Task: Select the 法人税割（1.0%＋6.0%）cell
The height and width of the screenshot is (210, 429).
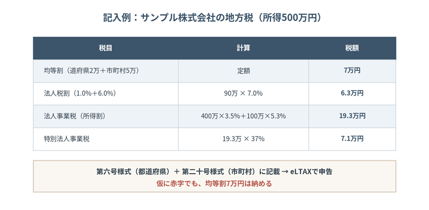Action: 106,94
